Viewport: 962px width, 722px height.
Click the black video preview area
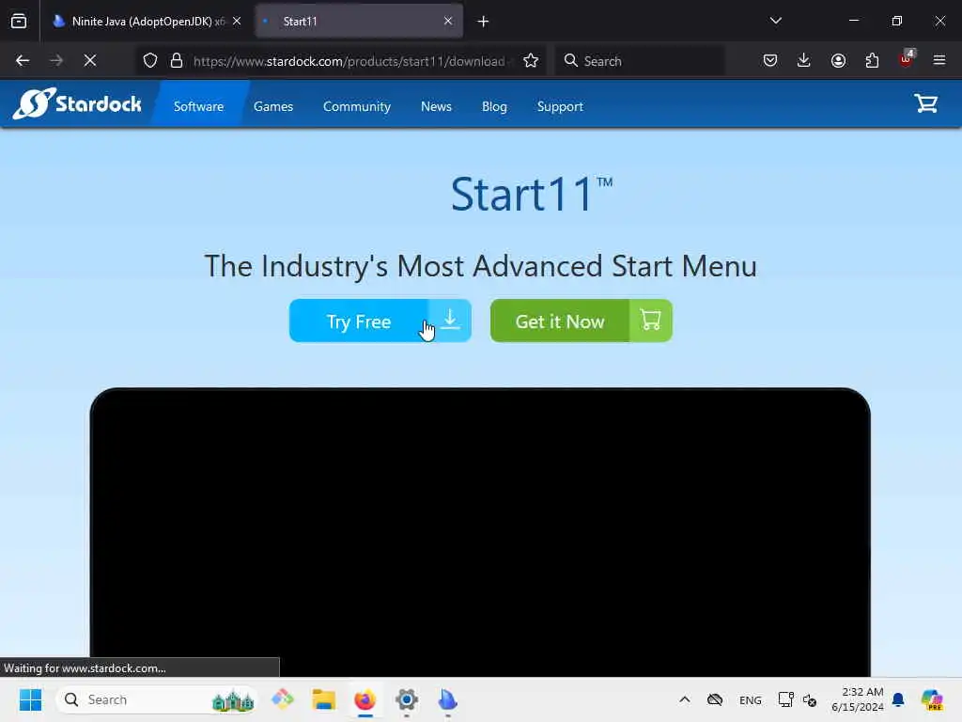tap(480, 532)
